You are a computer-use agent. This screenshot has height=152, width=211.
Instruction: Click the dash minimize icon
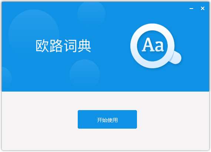(191, 9)
